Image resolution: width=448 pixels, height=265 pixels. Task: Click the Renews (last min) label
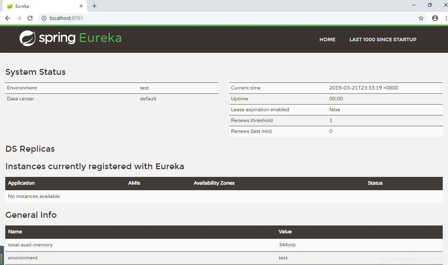[x=251, y=131]
